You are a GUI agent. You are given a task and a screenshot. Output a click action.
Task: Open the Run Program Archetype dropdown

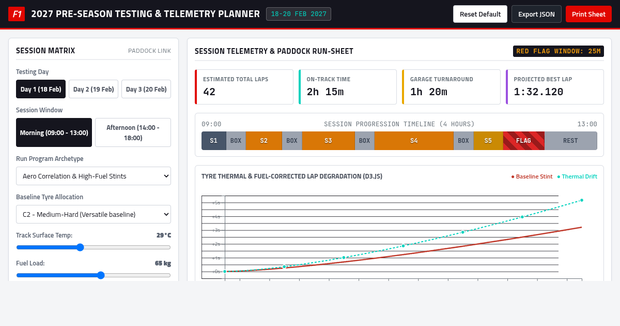(x=94, y=176)
